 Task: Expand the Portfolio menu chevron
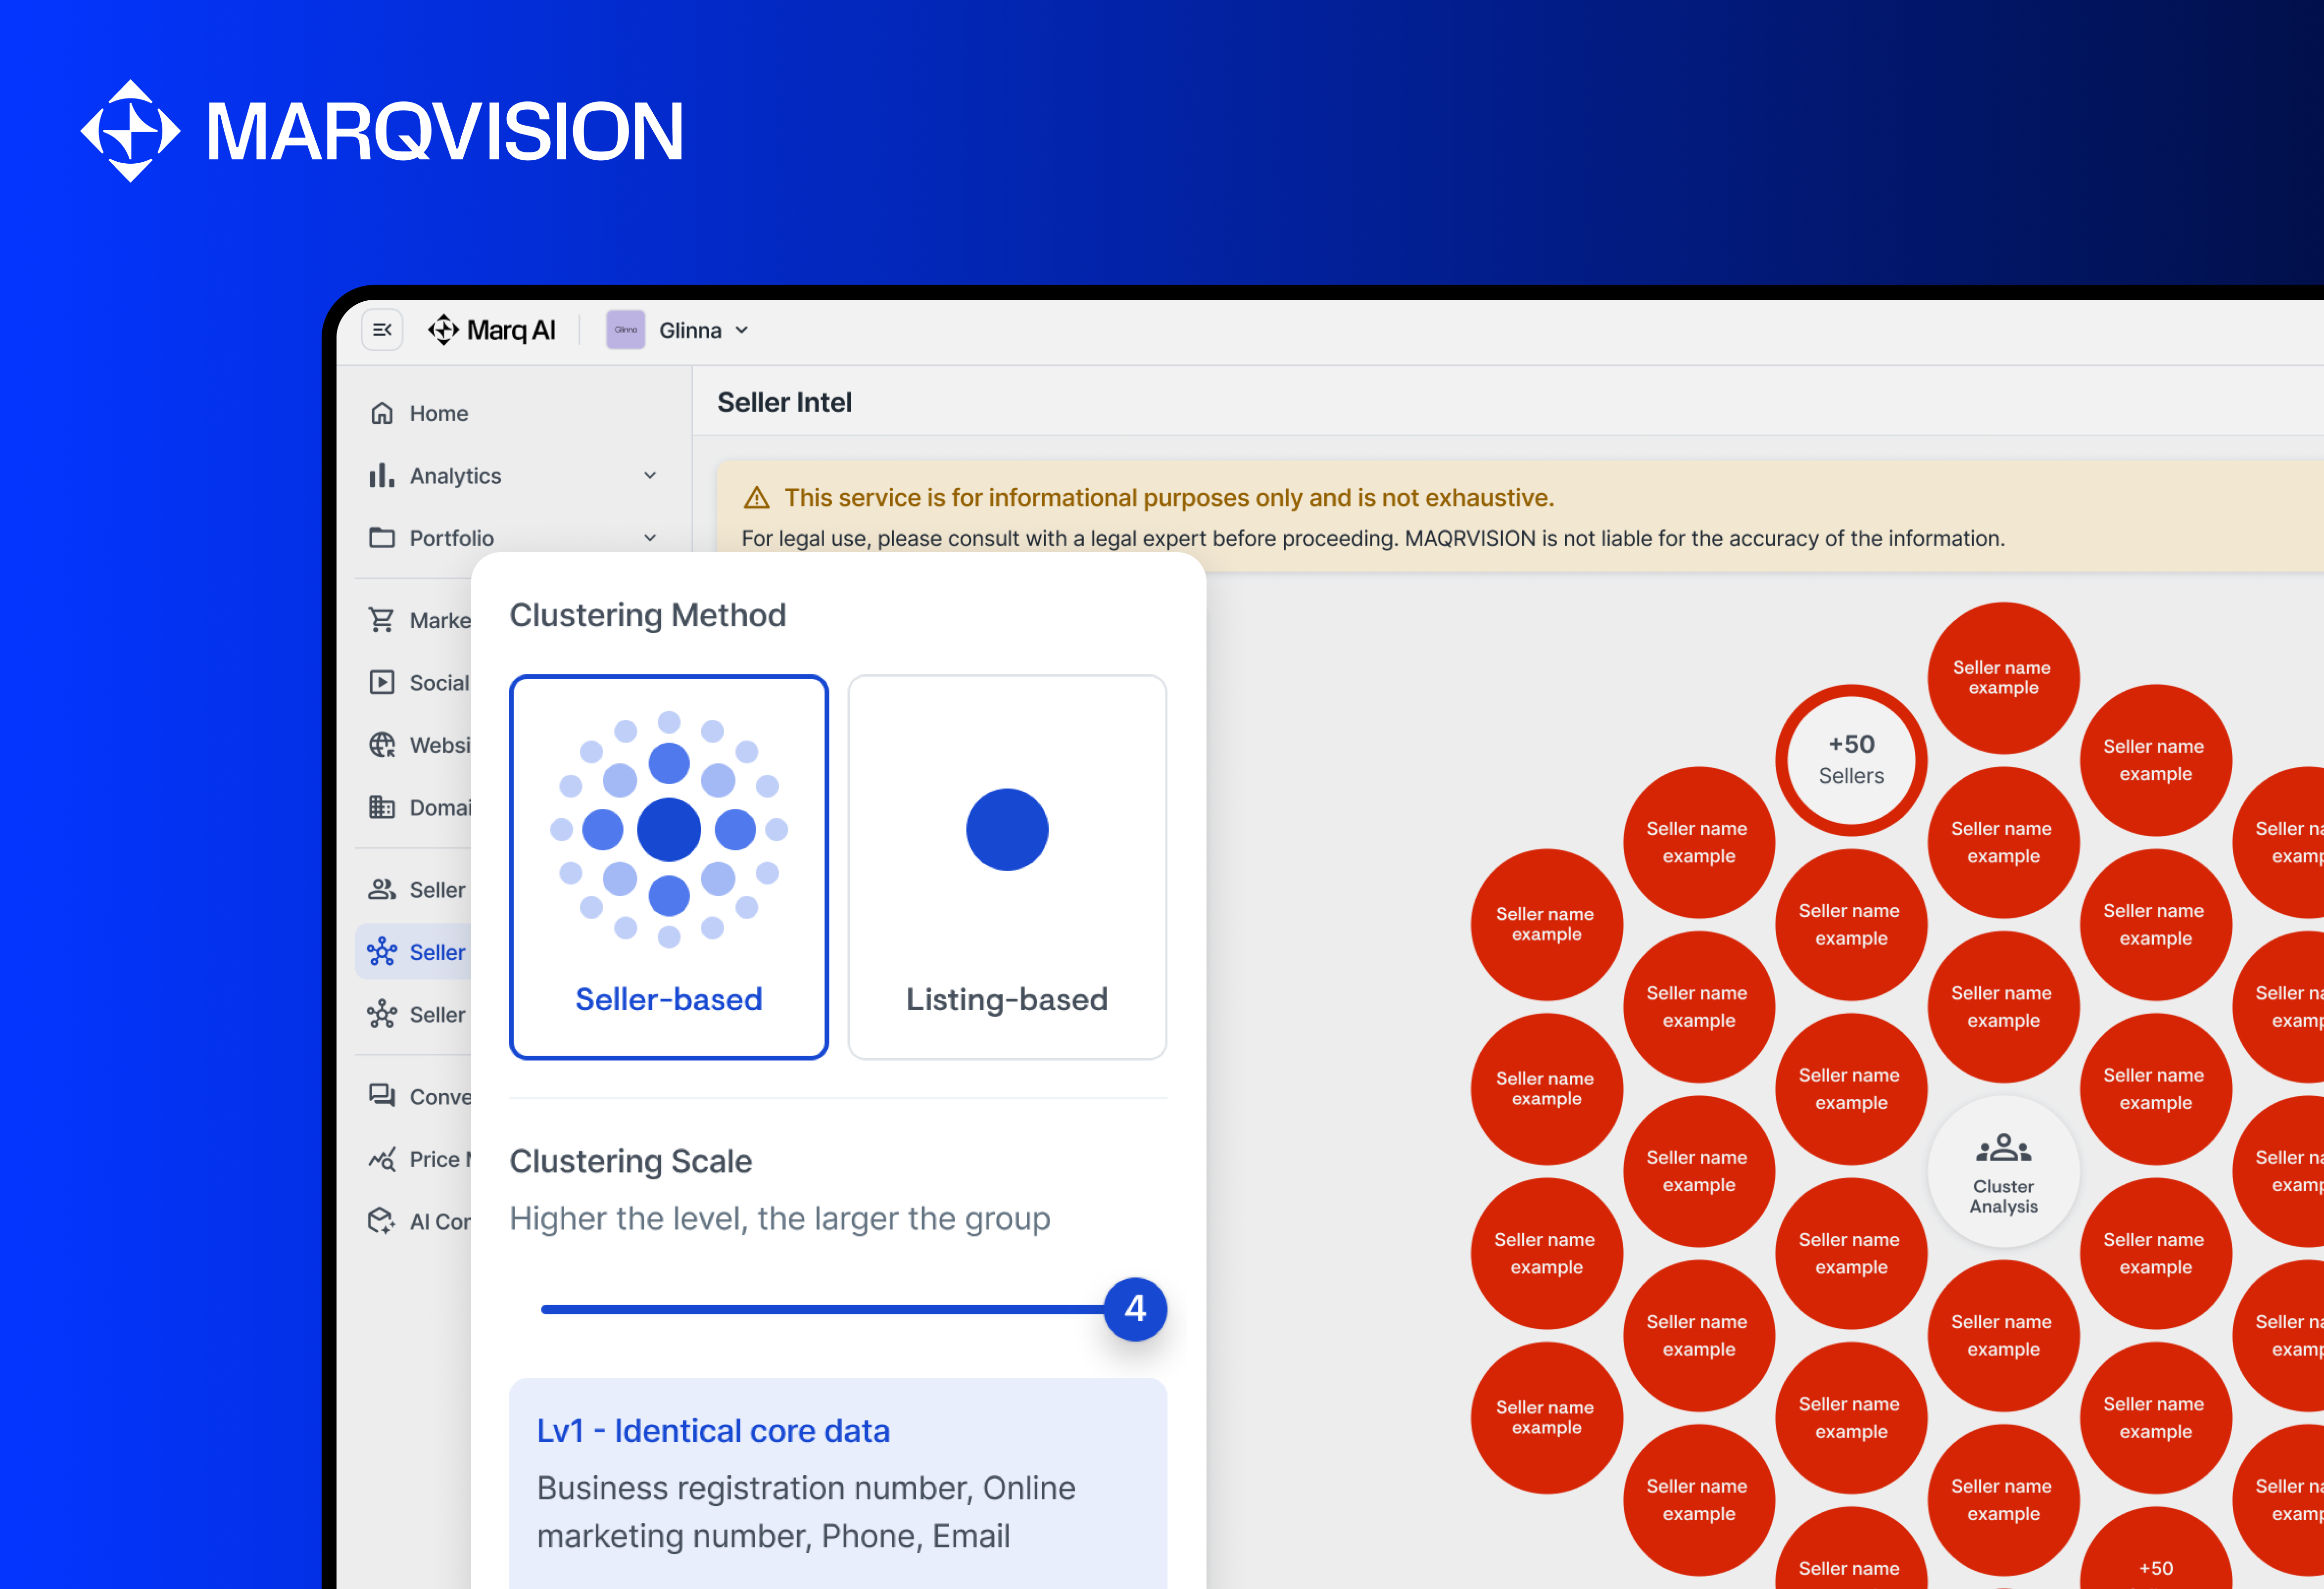point(650,538)
